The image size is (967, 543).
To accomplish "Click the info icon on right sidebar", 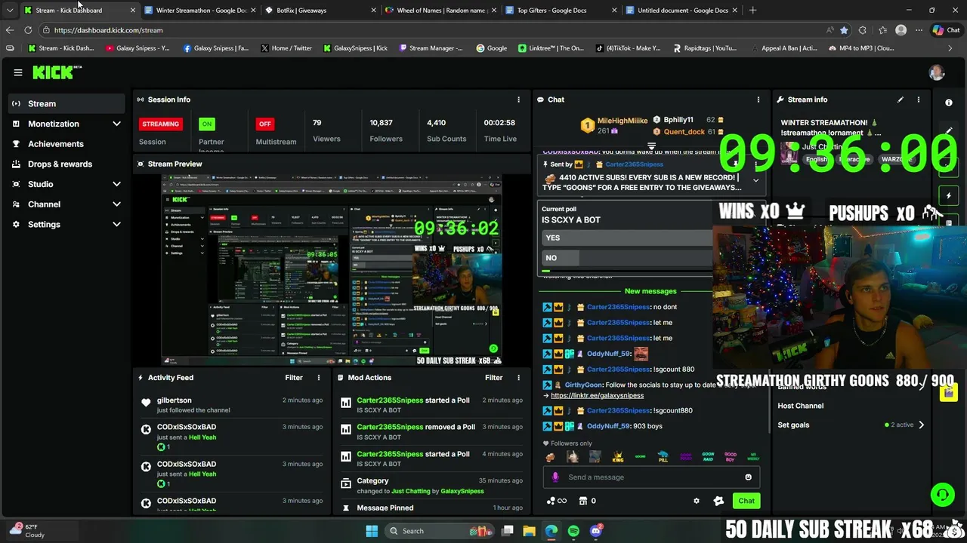I will (x=949, y=103).
